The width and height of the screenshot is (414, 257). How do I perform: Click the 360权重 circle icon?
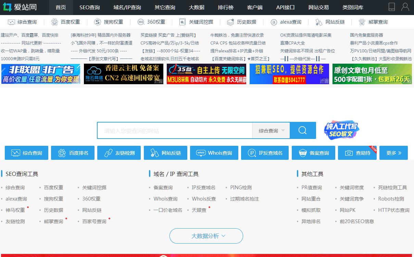pyautogui.click(x=141, y=22)
